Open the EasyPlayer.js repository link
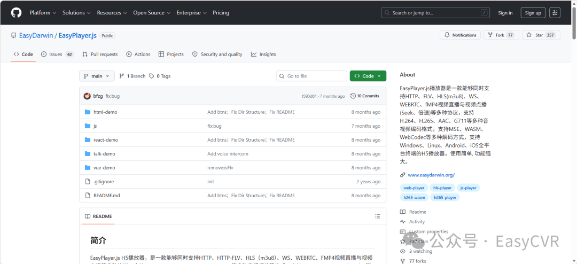Viewport: 577px width, 264px height. click(77, 36)
